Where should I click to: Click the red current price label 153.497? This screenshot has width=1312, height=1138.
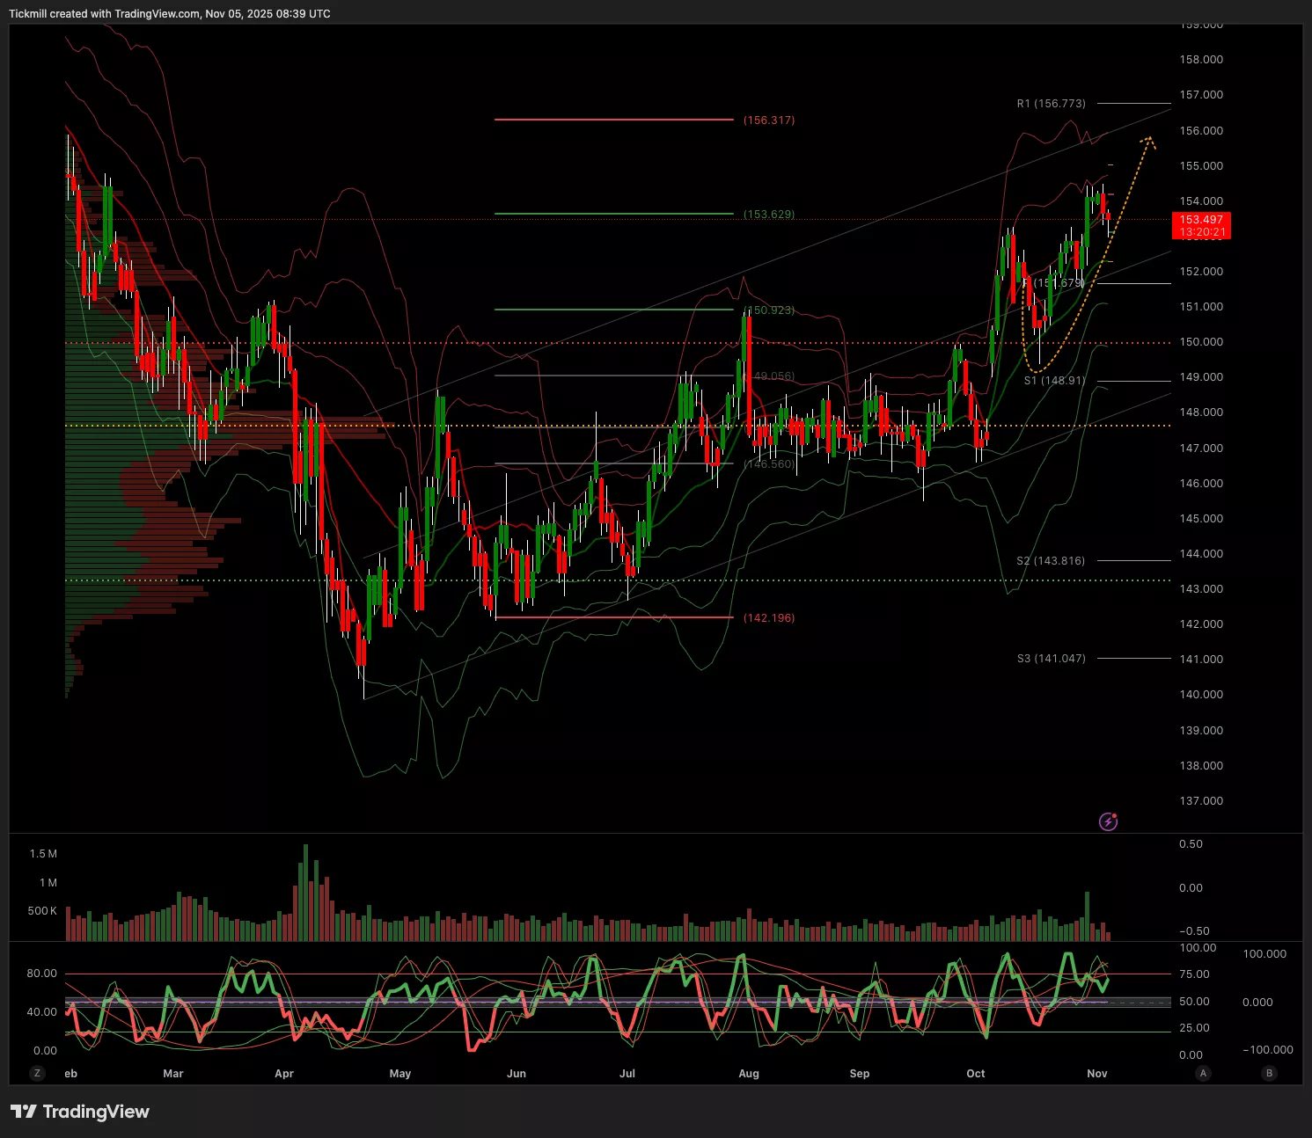tap(1201, 220)
